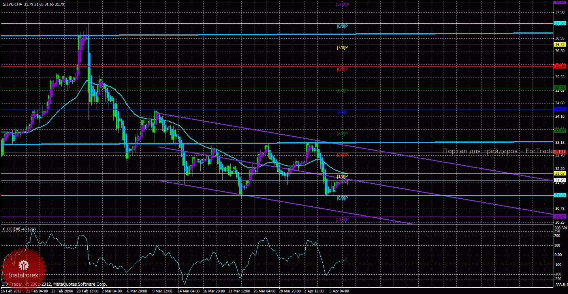Click the CCI scale value 0.00
The width and height of the screenshot is (568, 294).
point(559,254)
